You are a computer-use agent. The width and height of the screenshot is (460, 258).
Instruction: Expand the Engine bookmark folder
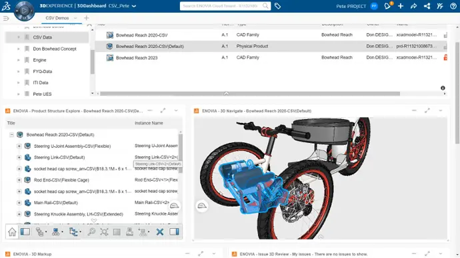(x=19, y=60)
